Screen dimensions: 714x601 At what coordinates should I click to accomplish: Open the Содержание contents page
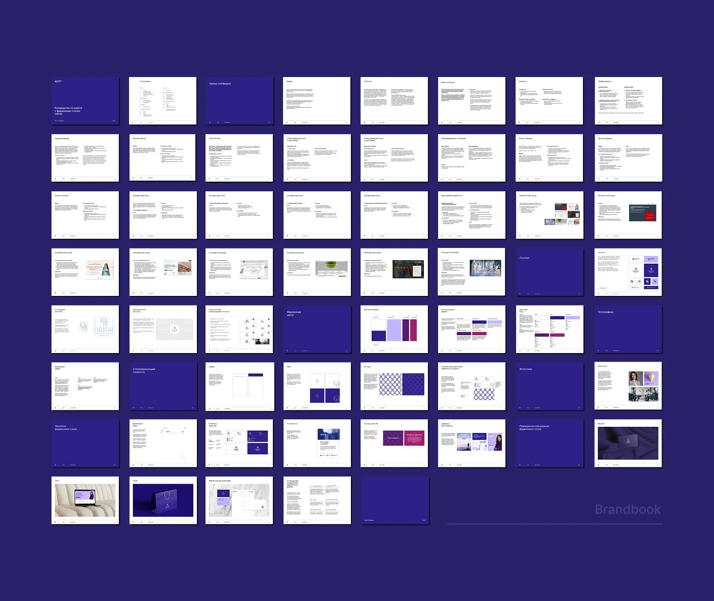(x=163, y=101)
